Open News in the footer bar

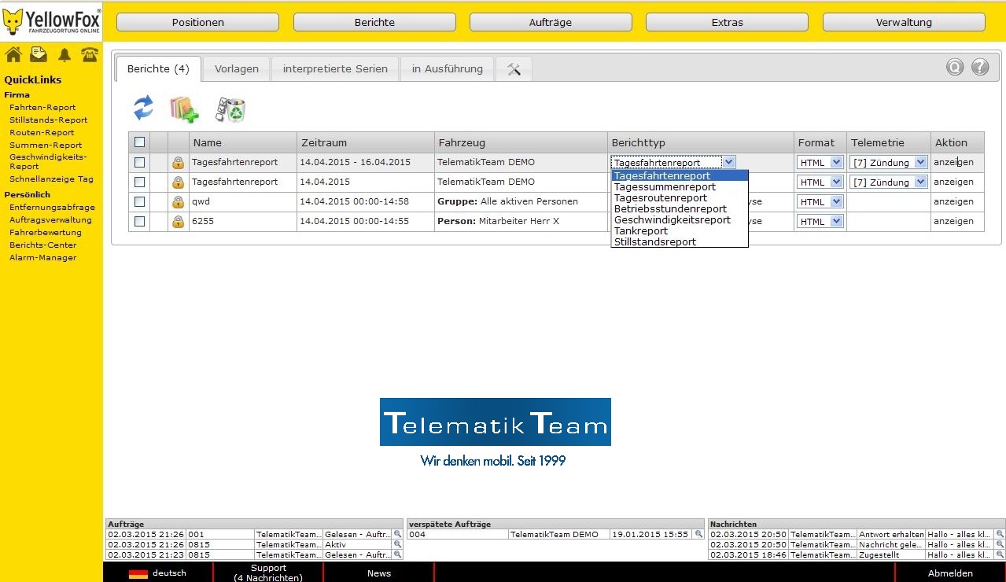(x=379, y=573)
